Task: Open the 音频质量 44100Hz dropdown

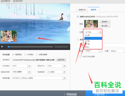Action: pos(39,78)
